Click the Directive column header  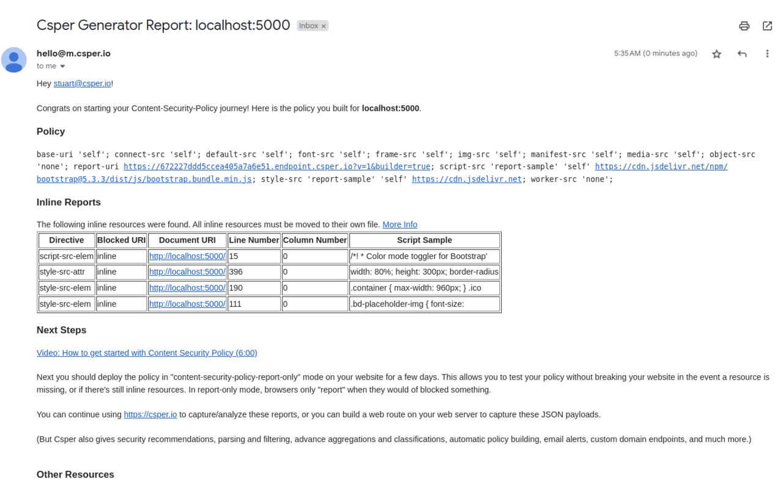(x=67, y=240)
